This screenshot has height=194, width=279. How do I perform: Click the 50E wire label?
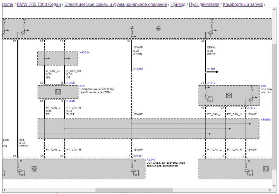pyautogui.click(x=22, y=140)
